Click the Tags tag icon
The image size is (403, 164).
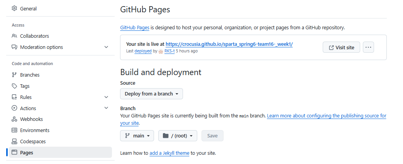click(x=14, y=86)
